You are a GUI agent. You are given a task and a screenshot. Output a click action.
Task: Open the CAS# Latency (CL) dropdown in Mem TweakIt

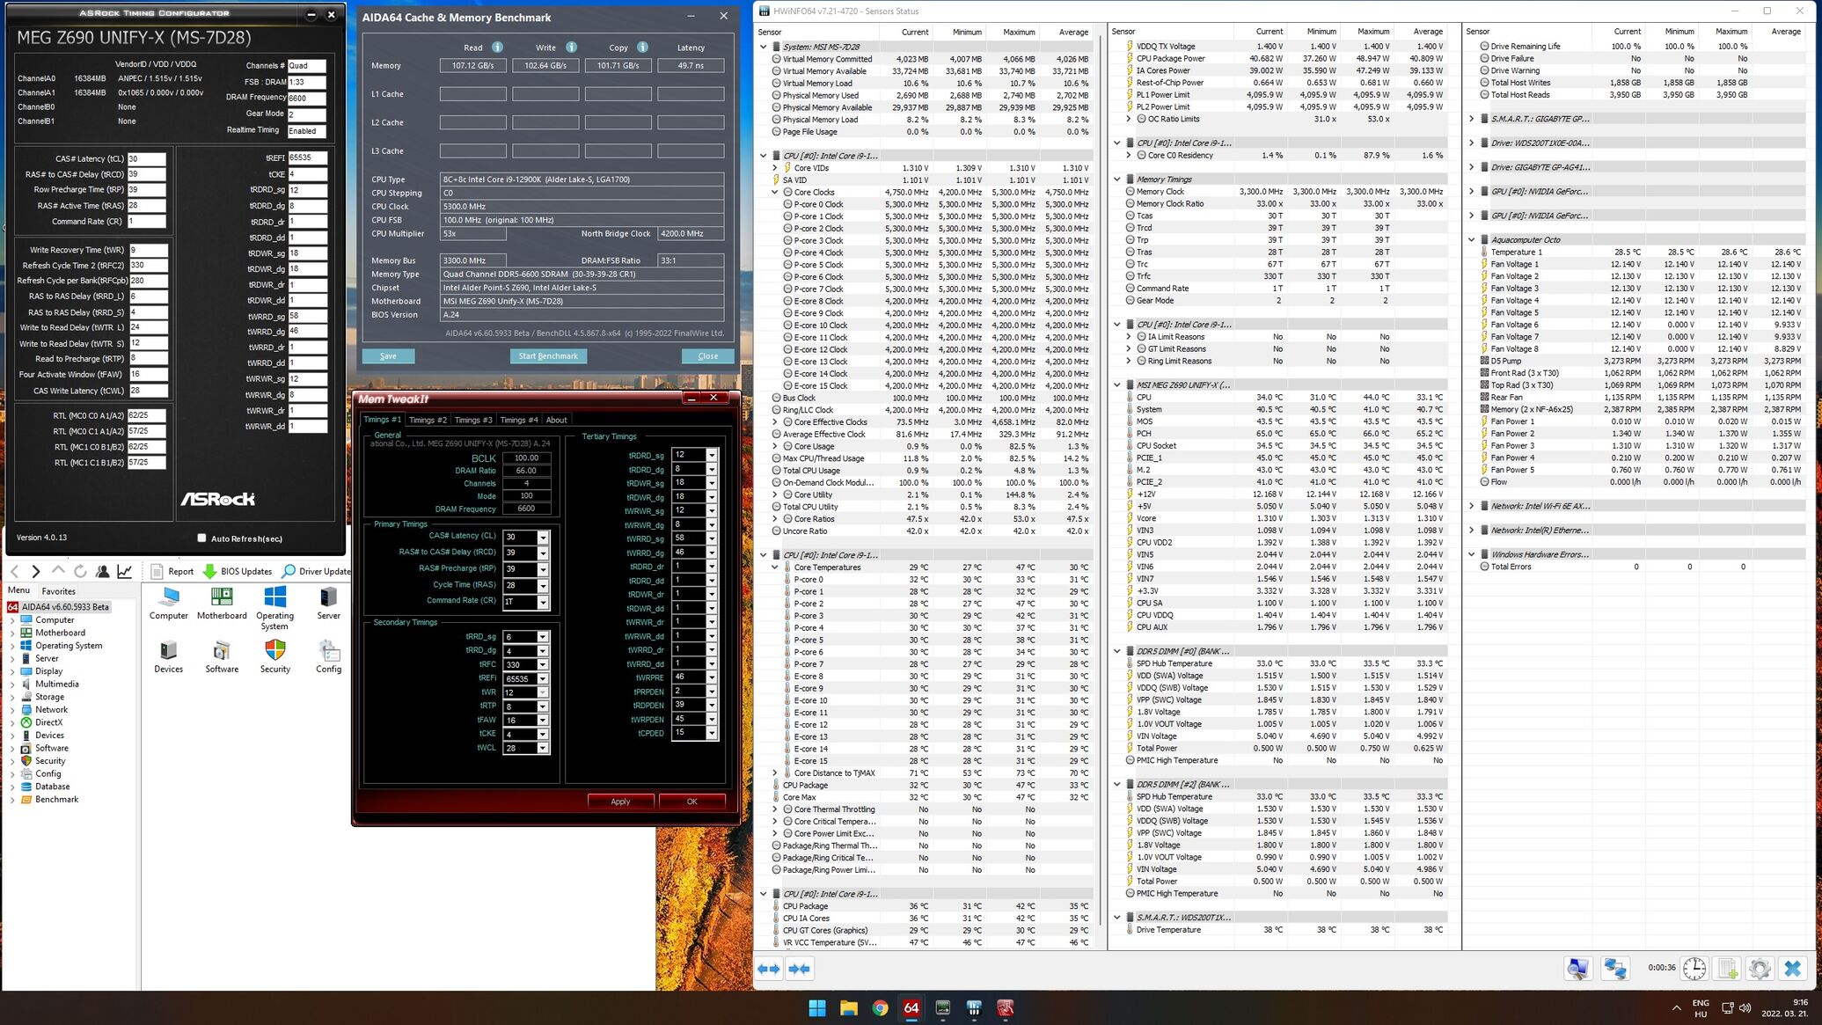(543, 537)
